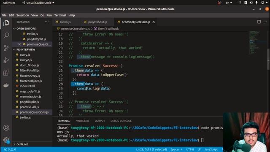Open the en language dropdown
This screenshot has width=270, height=152.
click(x=229, y=3)
